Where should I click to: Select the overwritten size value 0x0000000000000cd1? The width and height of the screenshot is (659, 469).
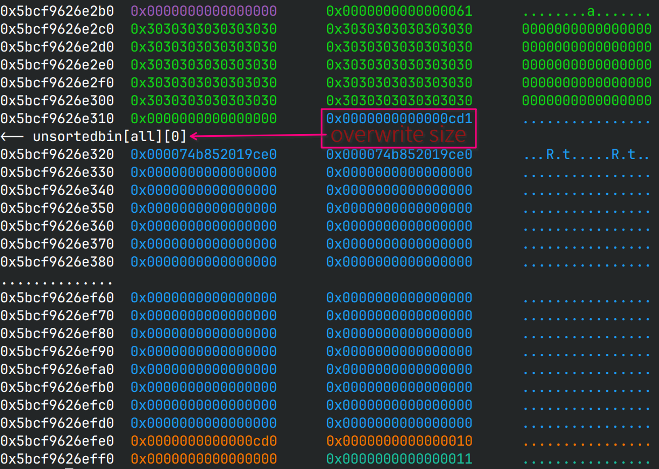tap(399, 118)
